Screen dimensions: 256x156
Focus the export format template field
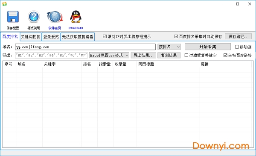pos(51,55)
